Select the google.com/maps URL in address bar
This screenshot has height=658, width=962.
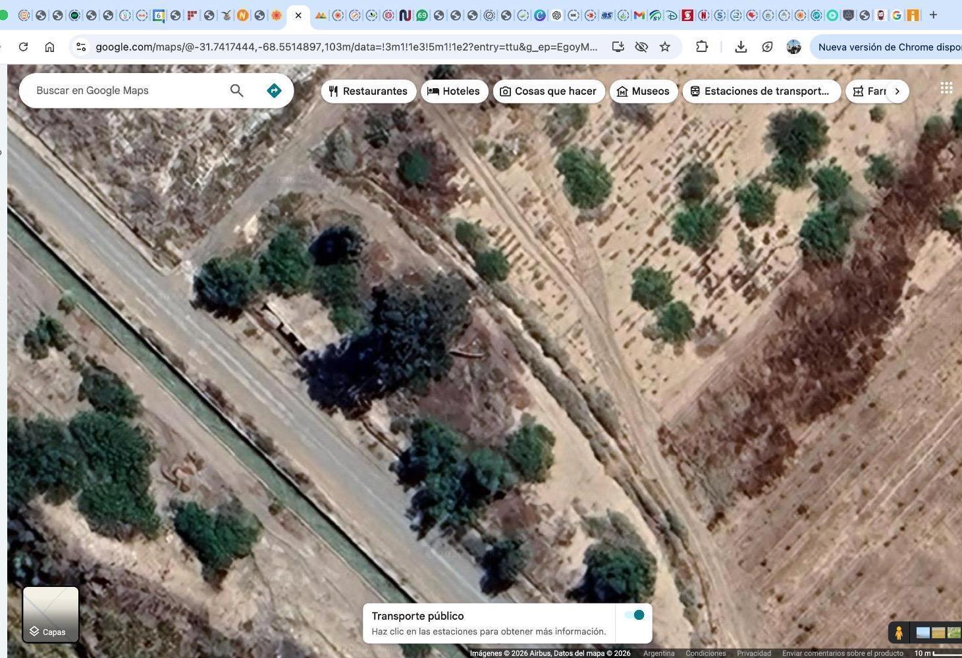[346, 47]
